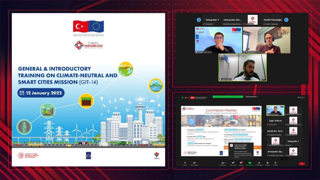Click the ocean island circle icon on poster

156,86
